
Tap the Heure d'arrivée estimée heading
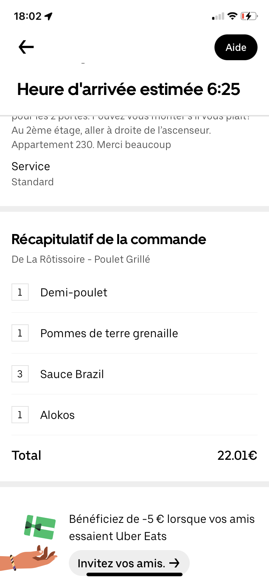click(x=128, y=89)
